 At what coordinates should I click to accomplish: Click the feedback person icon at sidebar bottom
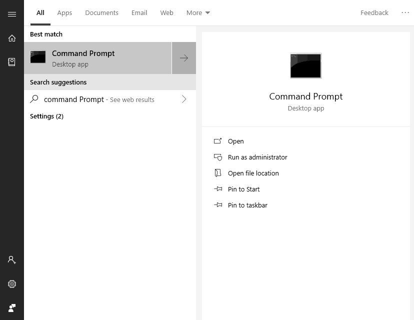click(x=12, y=308)
